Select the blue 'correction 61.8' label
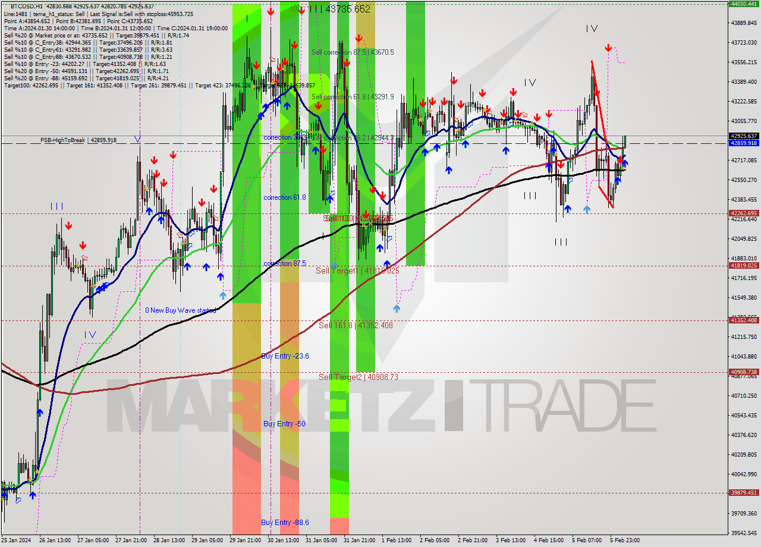This screenshot has width=761, height=547. point(285,197)
